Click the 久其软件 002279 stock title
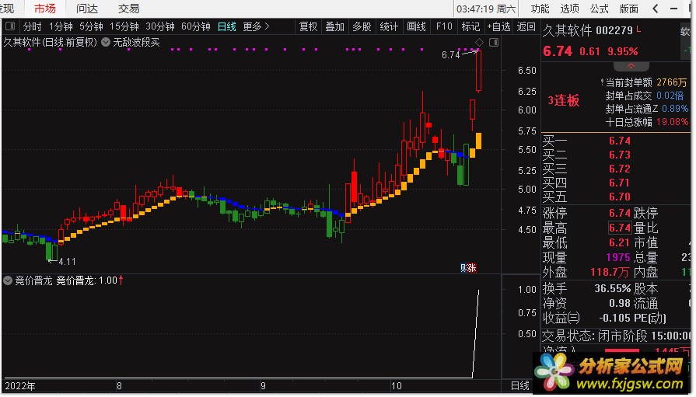Image resolution: width=696 pixels, height=397 pixels. tap(588, 30)
